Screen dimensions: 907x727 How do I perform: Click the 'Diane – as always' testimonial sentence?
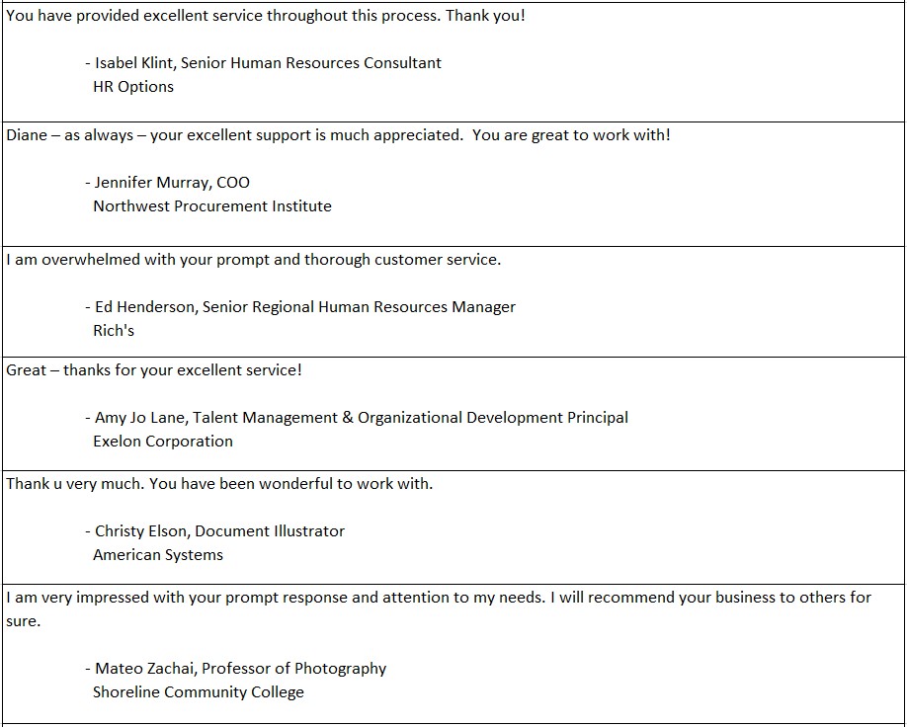point(338,135)
